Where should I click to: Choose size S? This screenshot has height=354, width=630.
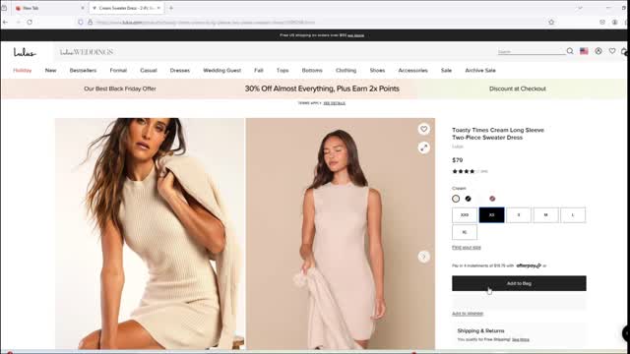coord(519,215)
